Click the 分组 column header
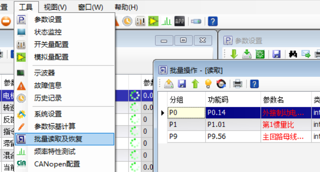Viewport: 320px width, 172px height. point(186,100)
